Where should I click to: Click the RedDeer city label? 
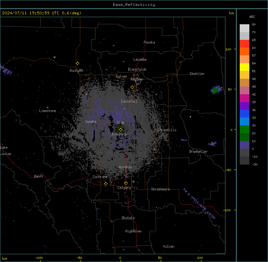click(x=137, y=79)
